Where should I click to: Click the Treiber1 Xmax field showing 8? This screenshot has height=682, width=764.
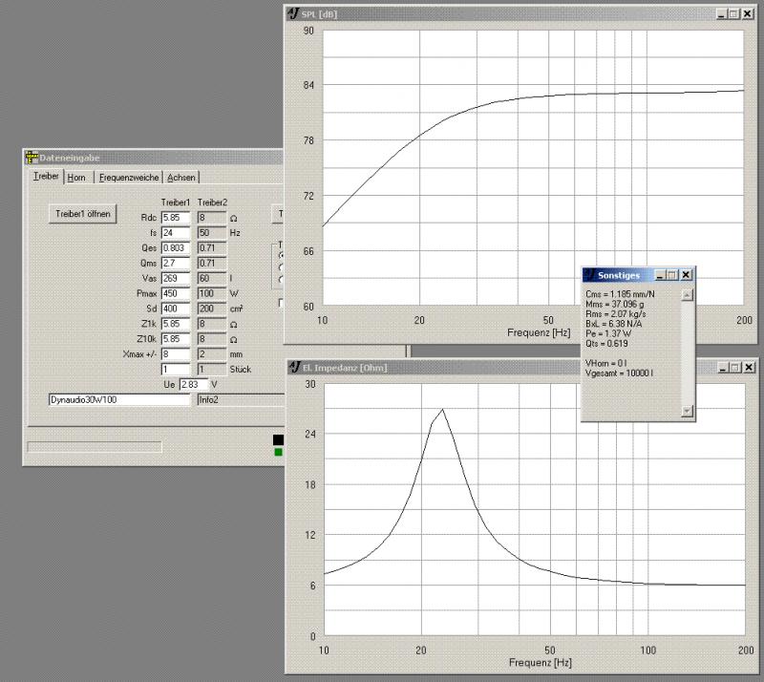[x=176, y=353]
